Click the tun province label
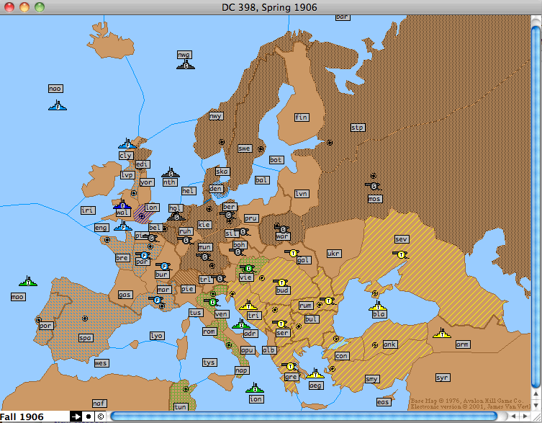Screen dimensions: 542x423 (180, 407)
